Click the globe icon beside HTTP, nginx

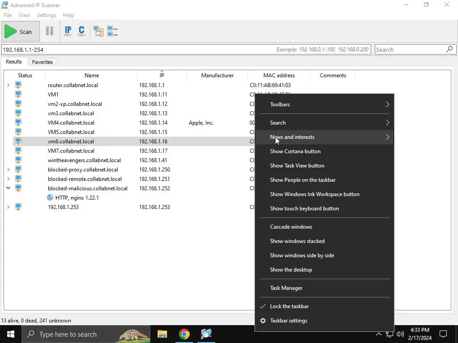50,197
